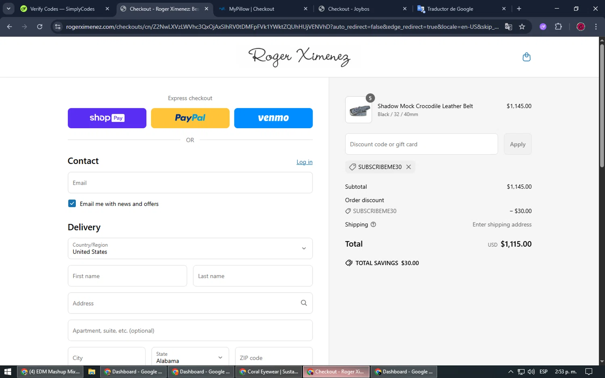Open Checkout Roger Xi taskbar window
Image resolution: width=605 pixels, height=378 pixels.
pyautogui.click(x=336, y=372)
